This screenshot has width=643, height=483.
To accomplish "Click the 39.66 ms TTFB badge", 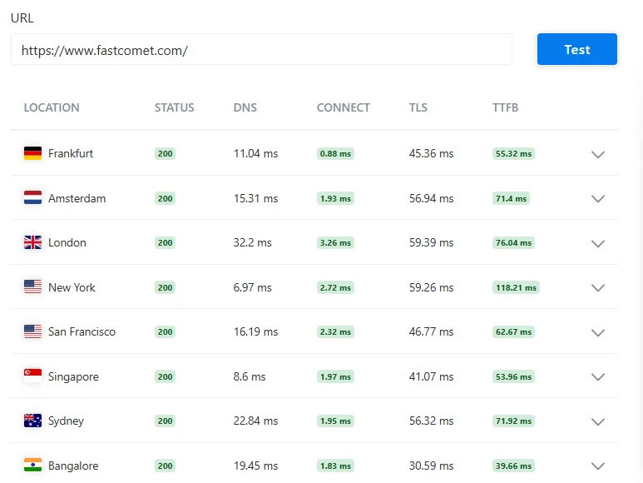I will (513, 466).
